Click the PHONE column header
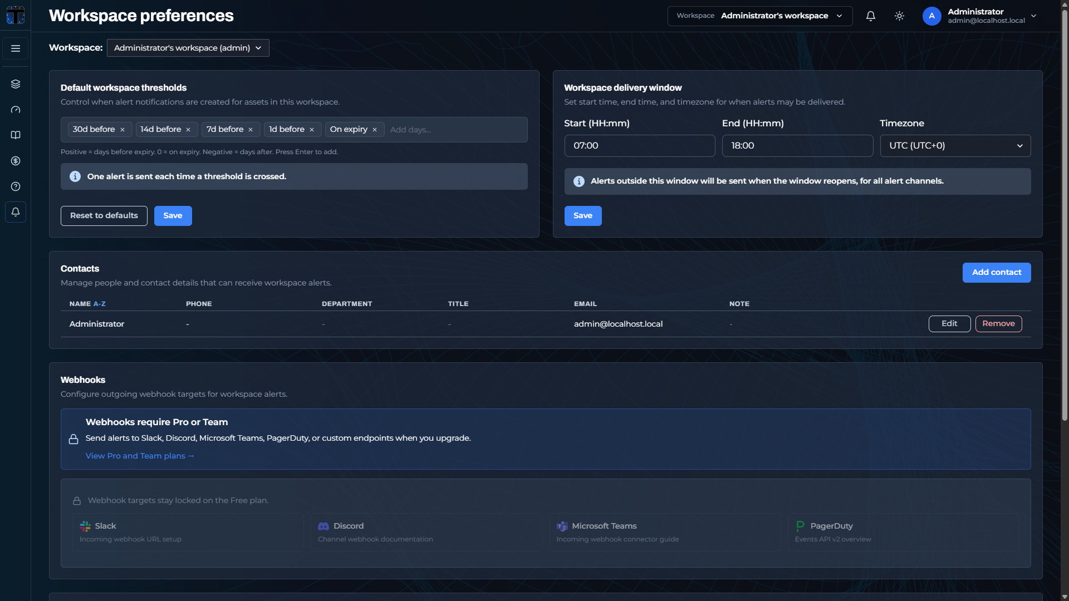Image resolution: width=1069 pixels, height=601 pixels. pos(199,304)
